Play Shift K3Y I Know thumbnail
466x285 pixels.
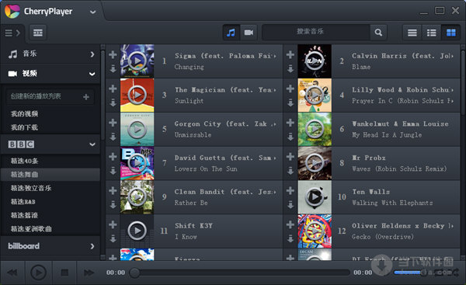coord(137,231)
